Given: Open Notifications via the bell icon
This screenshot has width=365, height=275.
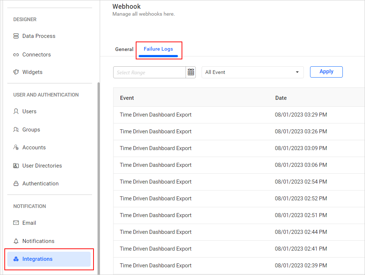Looking at the screenshot, I should [x=15, y=241].
